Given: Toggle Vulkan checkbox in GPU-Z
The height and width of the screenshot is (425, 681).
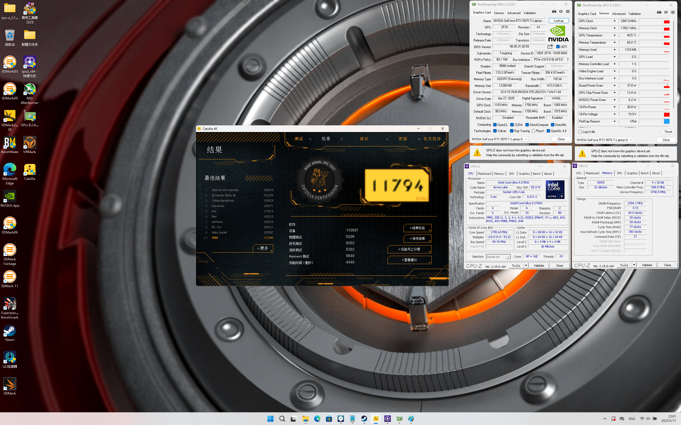Looking at the screenshot, I should 495,131.
